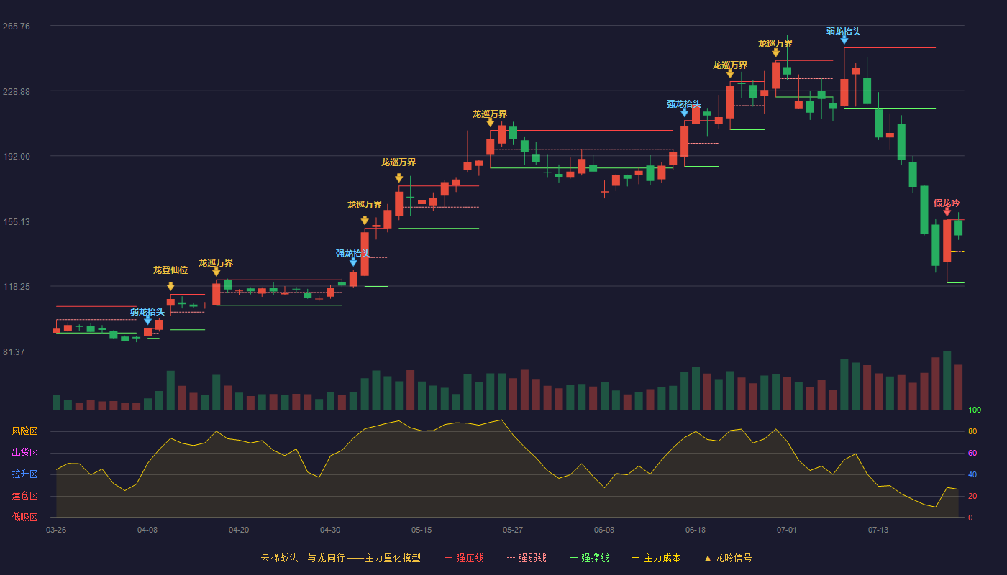Click the 拉升区 zone label
Image resolution: width=1007 pixels, height=575 pixels.
coord(24,474)
